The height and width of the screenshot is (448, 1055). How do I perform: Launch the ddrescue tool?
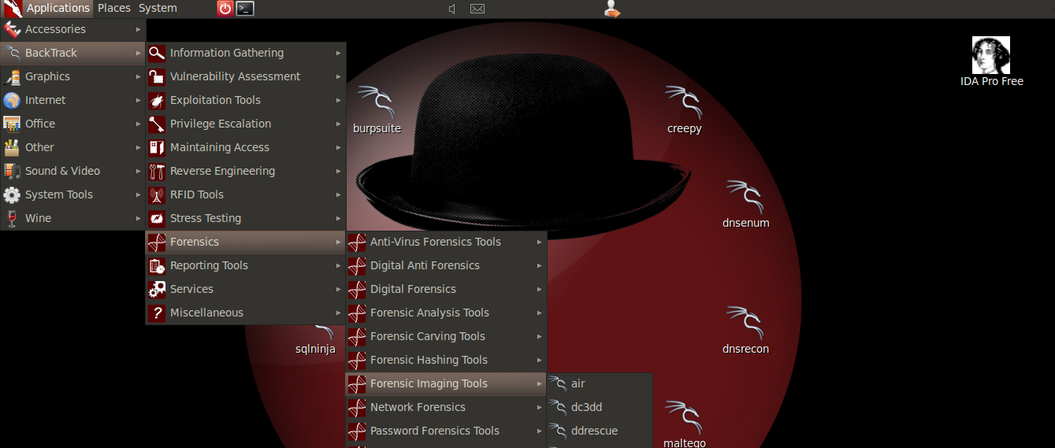pos(600,431)
